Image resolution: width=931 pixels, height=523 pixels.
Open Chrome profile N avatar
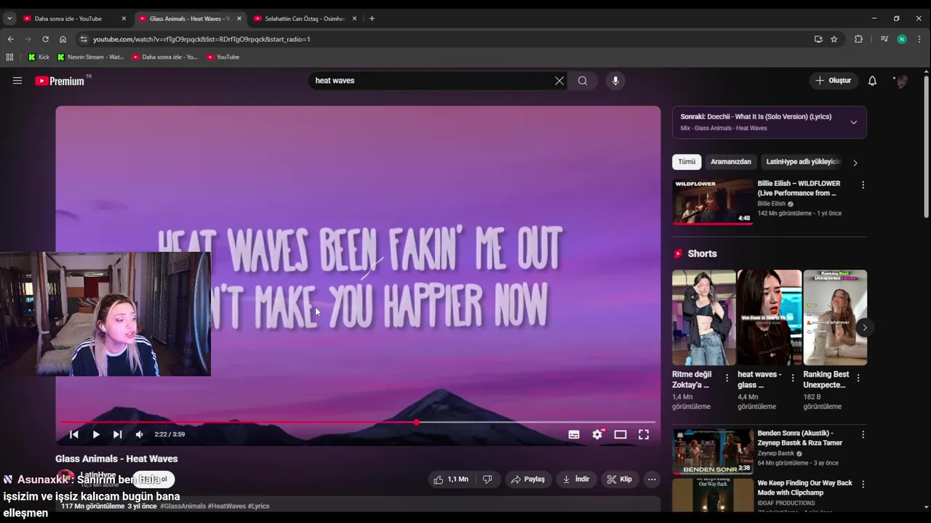[x=902, y=39]
